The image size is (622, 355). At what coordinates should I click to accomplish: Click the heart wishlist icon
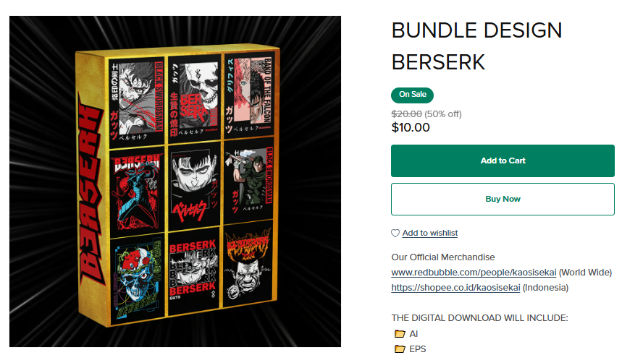tap(395, 234)
